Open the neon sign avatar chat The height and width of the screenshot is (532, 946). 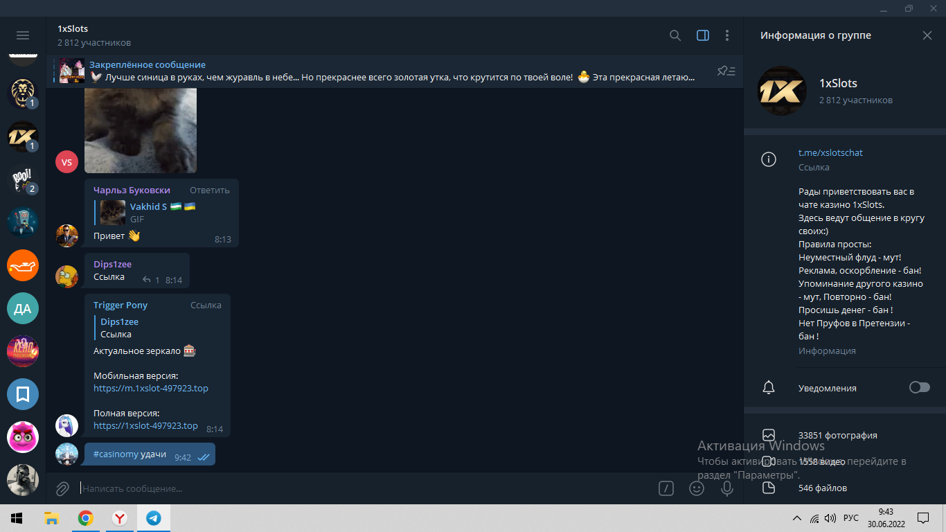[23, 351]
